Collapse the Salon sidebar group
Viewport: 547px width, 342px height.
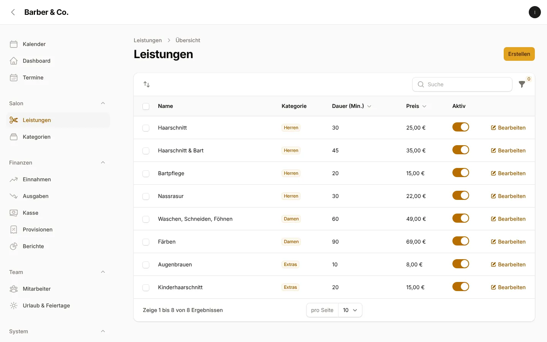(103, 103)
